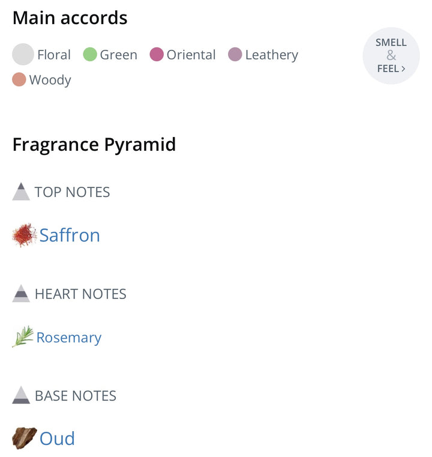Open the Rosemary note link
The height and width of the screenshot is (457, 432).
(68, 337)
